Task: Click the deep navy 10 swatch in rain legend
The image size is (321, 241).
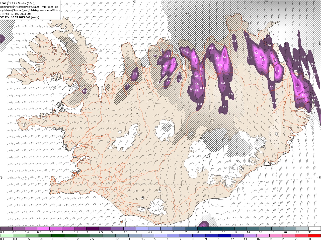Action: (224, 236)
